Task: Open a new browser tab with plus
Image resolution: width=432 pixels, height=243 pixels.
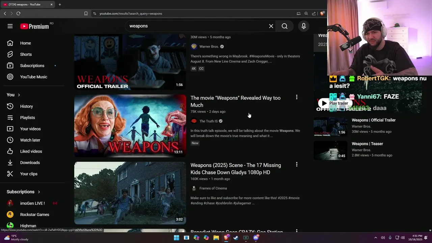Action: 60,4
